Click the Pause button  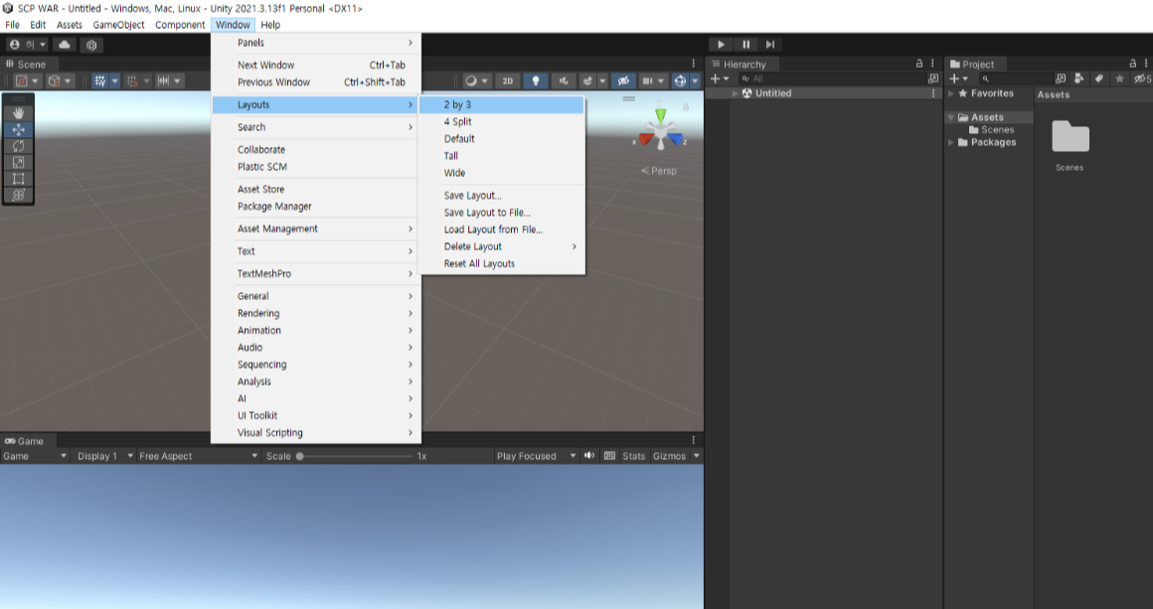tap(745, 45)
